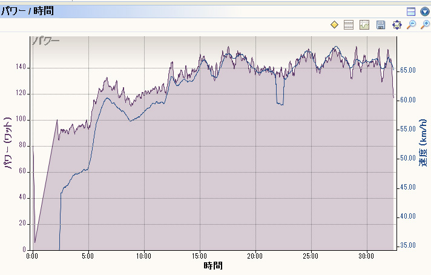Click the fit-chart-to-window arrows icon

tap(397, 25)
